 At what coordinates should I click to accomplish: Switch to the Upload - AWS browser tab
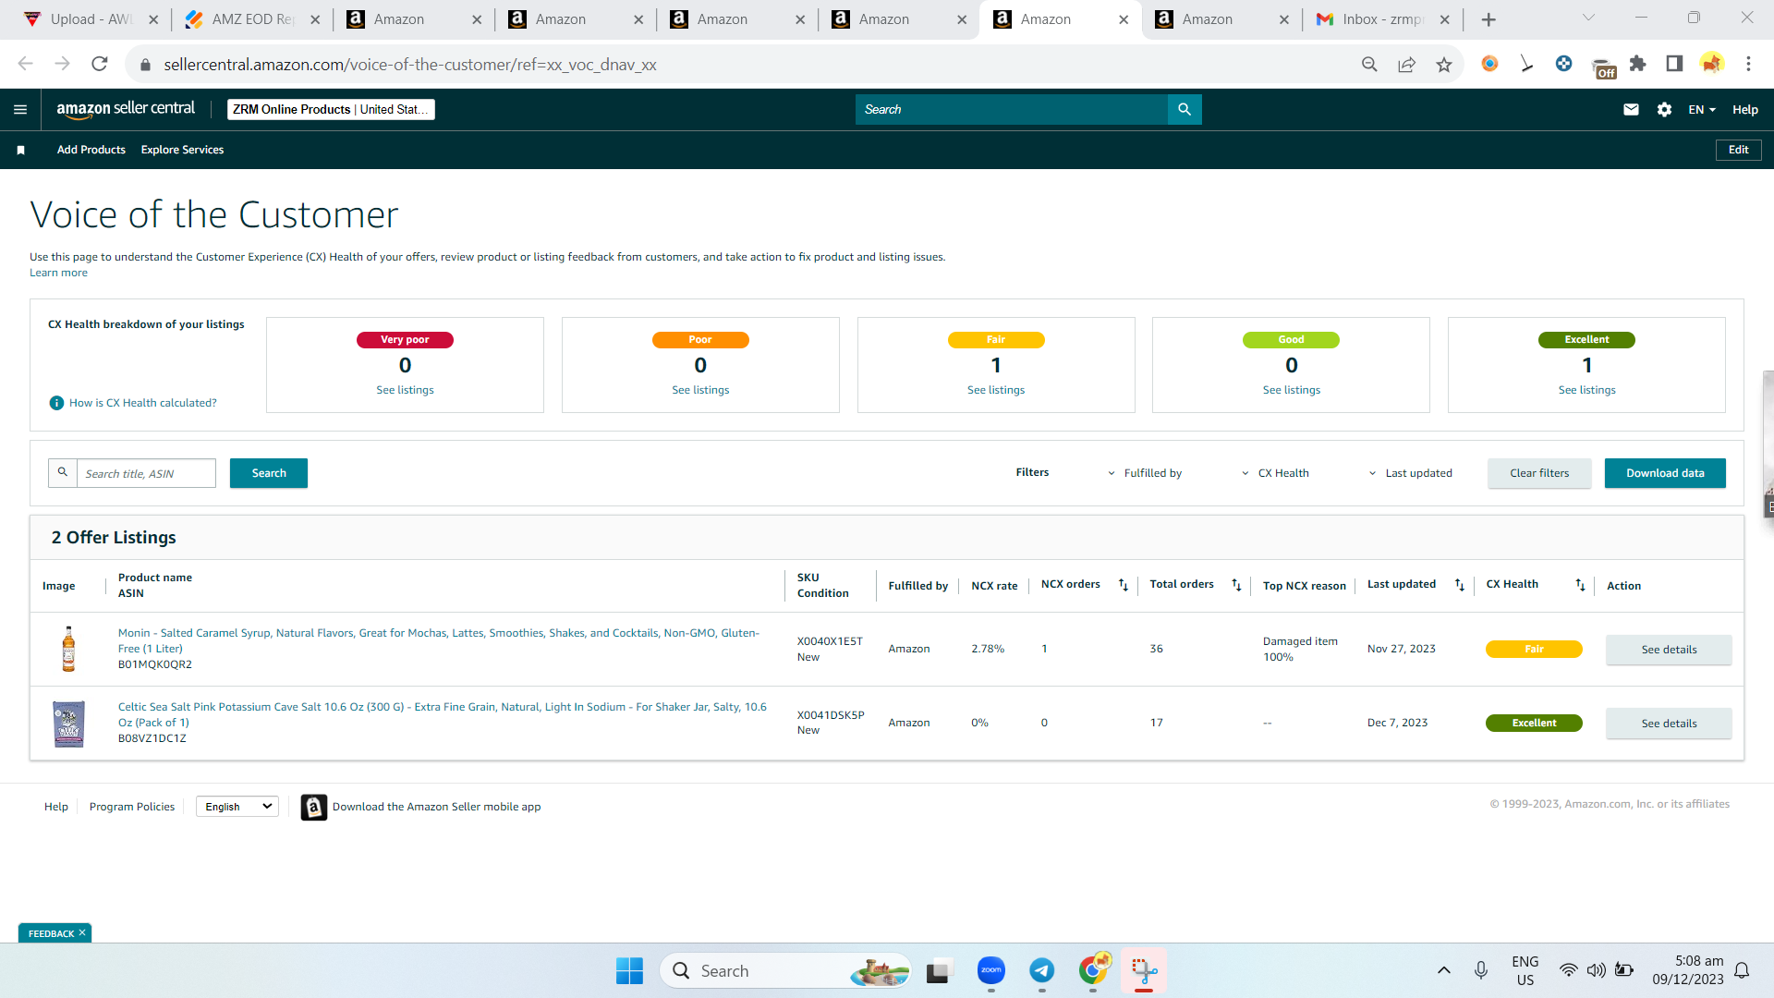click(91, 19)
